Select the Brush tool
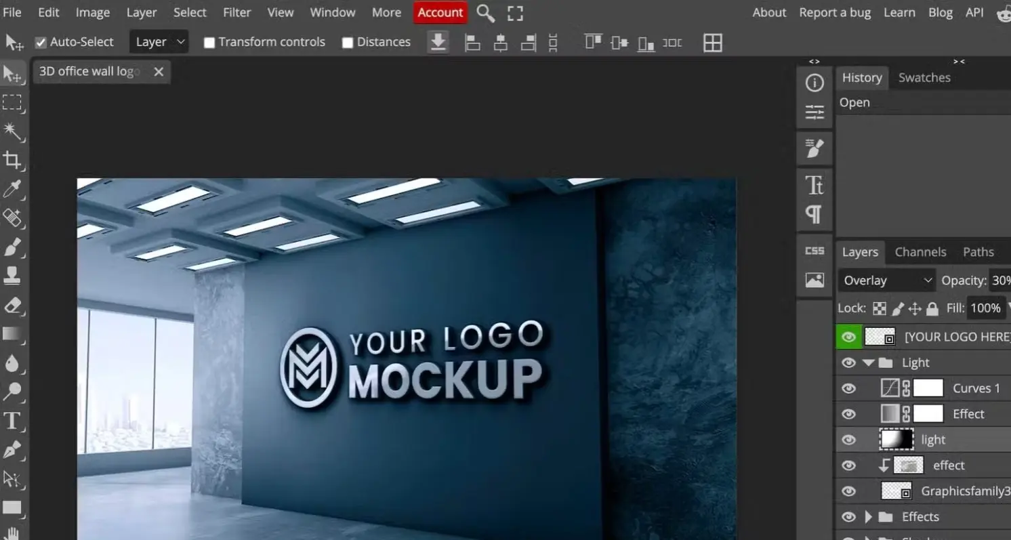Screen dimensions: 1011x540 12,247
